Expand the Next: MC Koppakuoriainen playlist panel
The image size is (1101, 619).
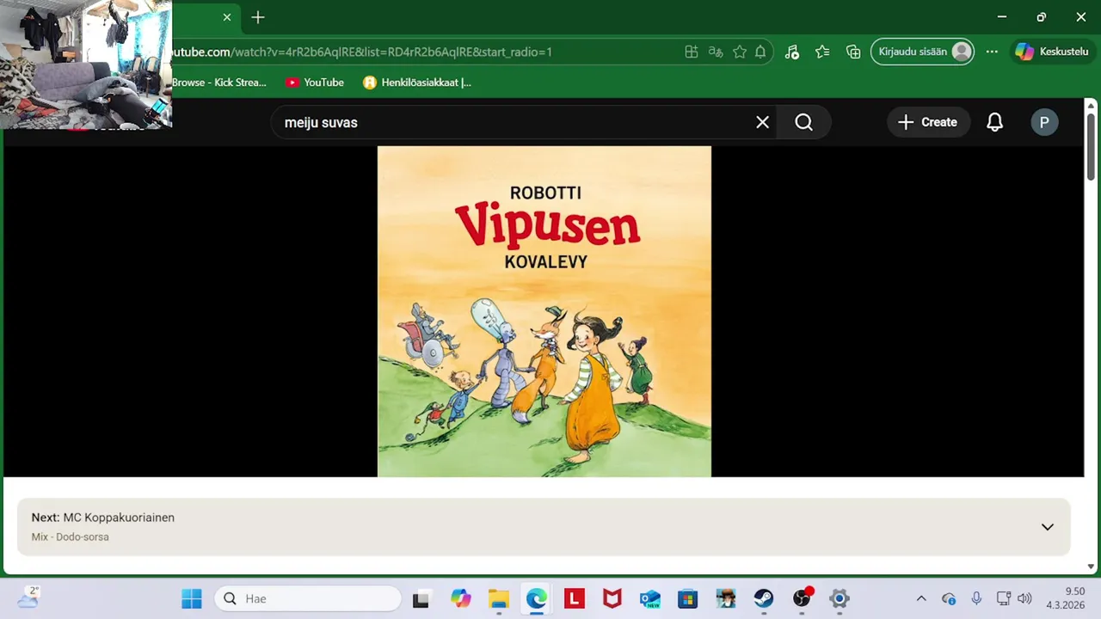click(1047, 527)
